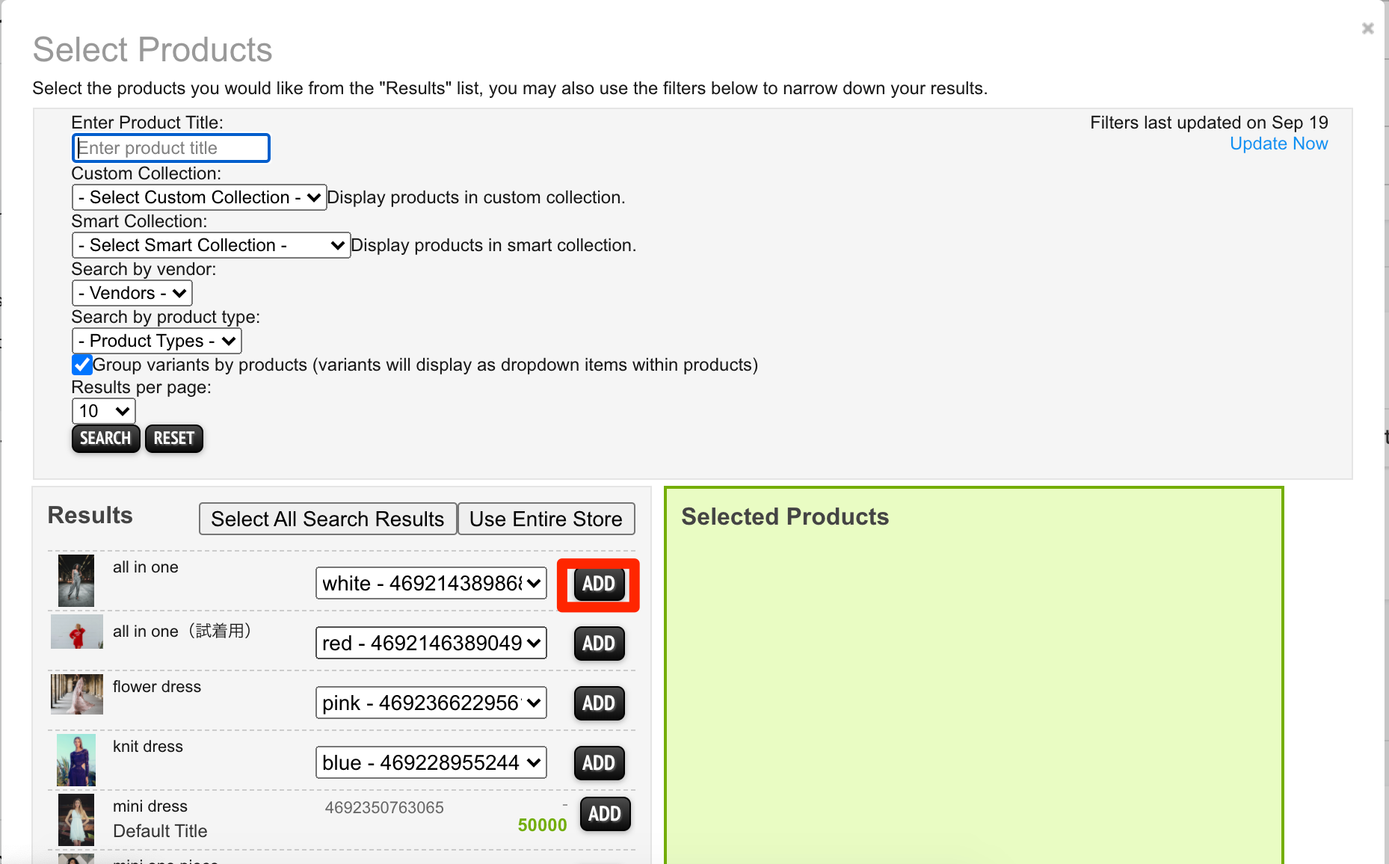The width and height of the screenshot is (1389, 864).
Task: Open the Select Smart Collection dropdown
Action: pyautogui.click(x=211, y=245)
